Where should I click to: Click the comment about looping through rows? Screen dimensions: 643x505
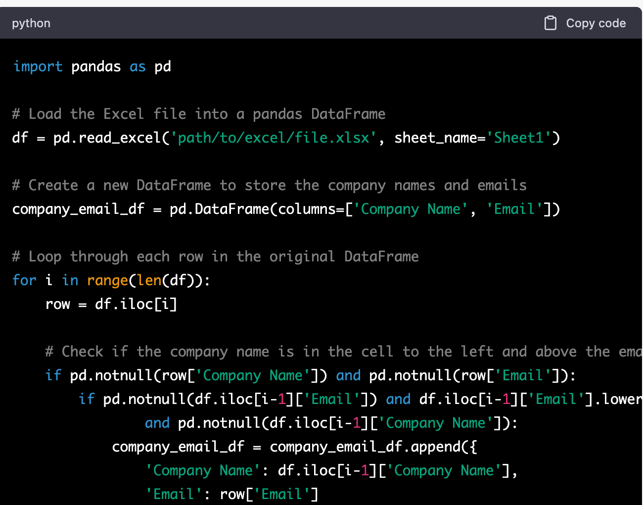(215, 256)
